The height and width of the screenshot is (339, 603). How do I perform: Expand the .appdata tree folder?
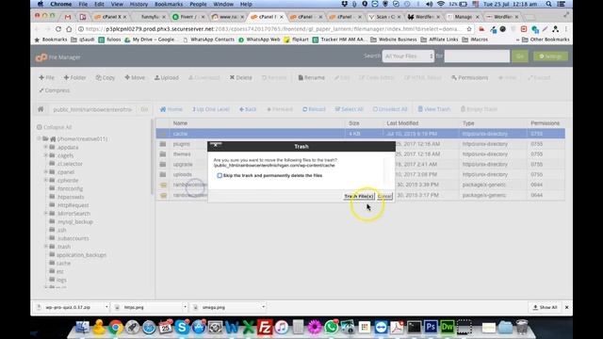click(46, 147)
